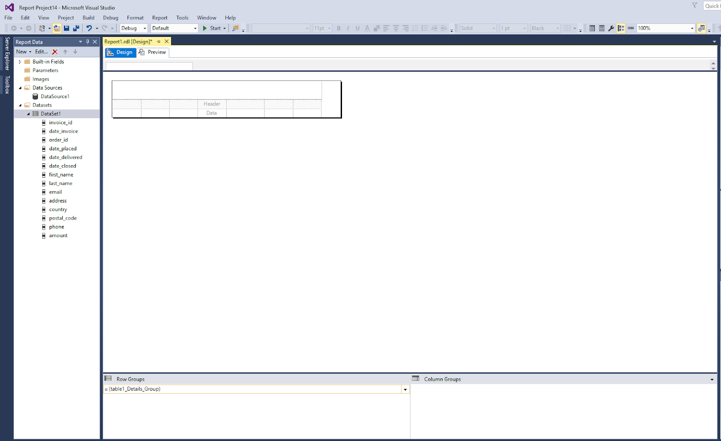721x441 pixels.
Task: Open the Toolbox side tab
Action: pos(7,85)
